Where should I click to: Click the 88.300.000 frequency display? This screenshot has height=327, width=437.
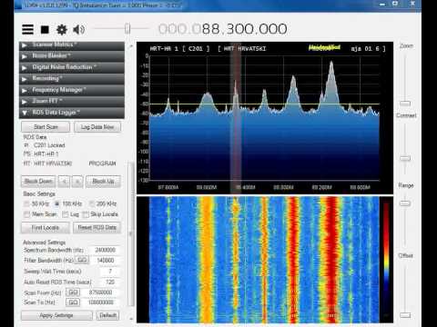tap(223, 29)
